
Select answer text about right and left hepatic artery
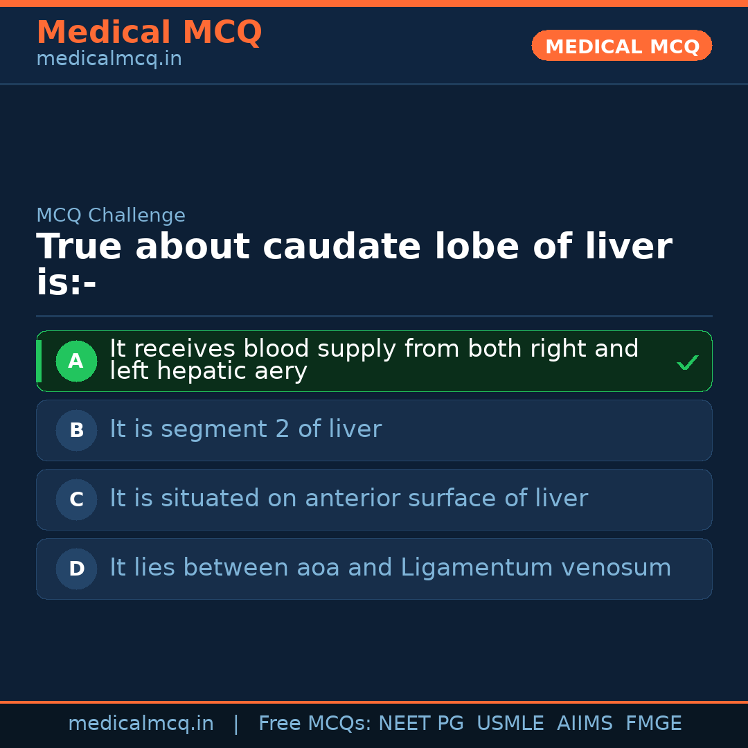coord(374,359)
